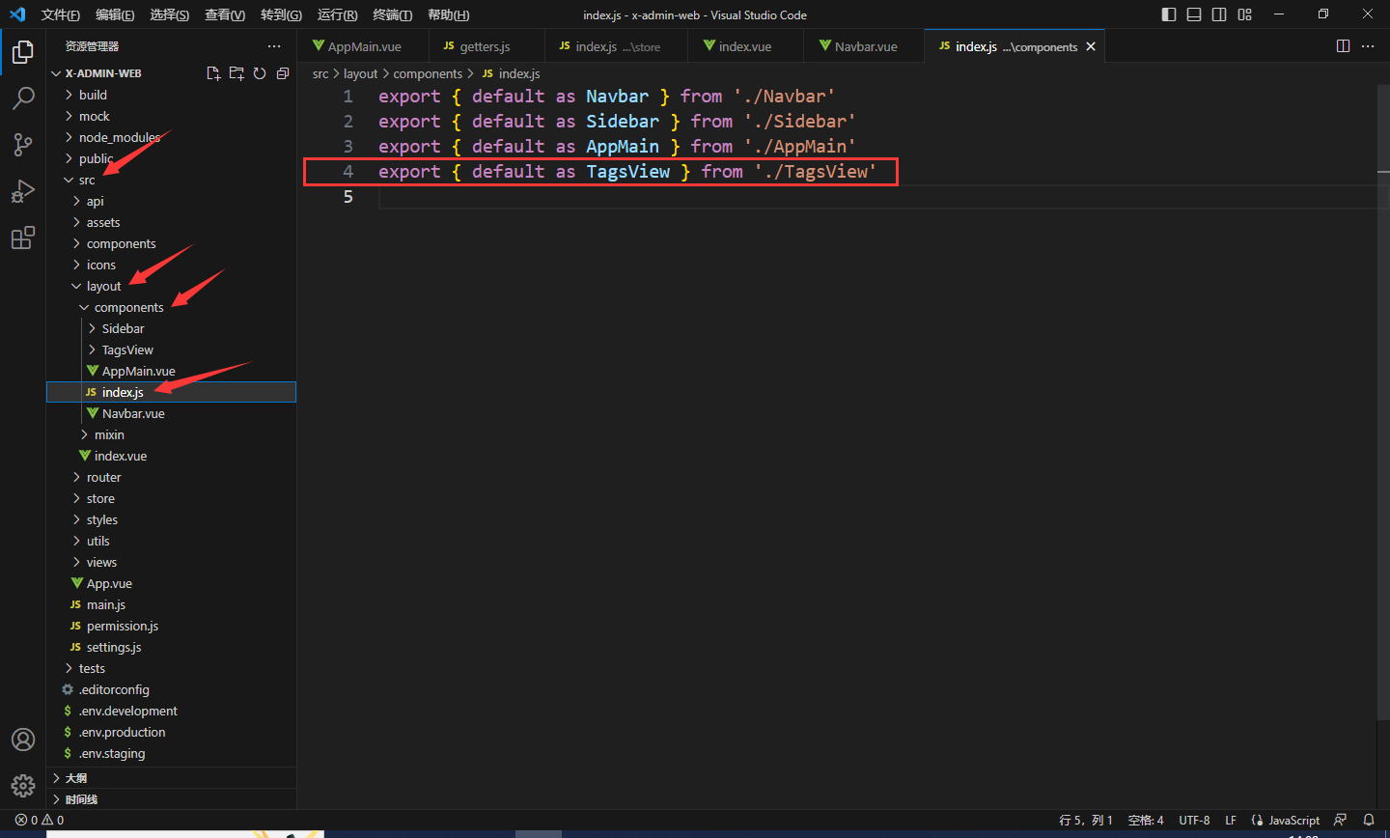Image resolution: width=1390 pixels, height=838 pixels.
Task: Expand the router folder
Action: [x=172, y=477]
